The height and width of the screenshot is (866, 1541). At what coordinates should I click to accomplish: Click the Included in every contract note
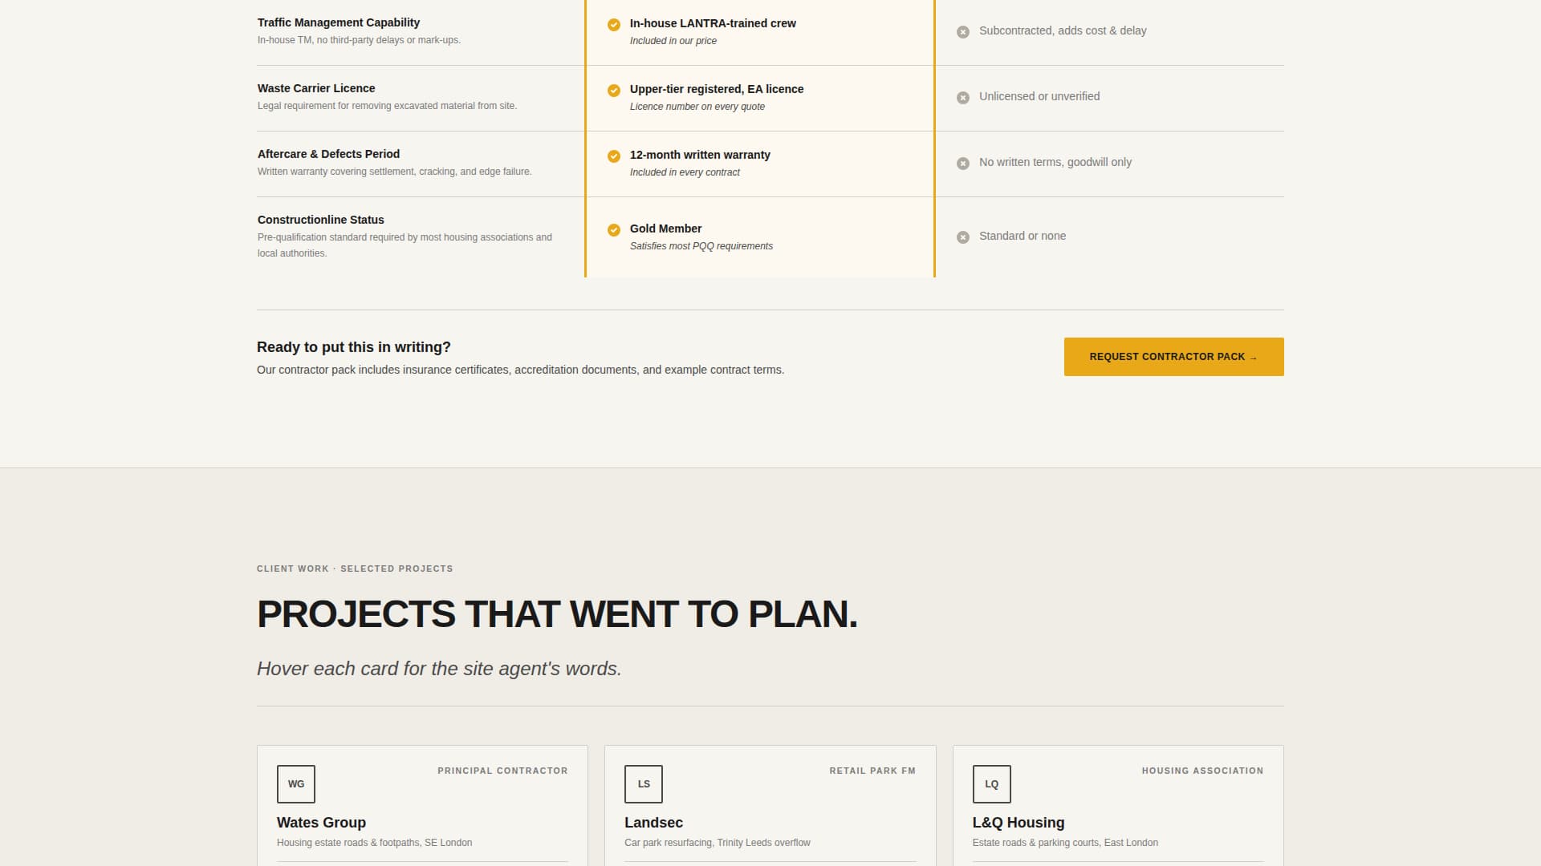point(685,172)
